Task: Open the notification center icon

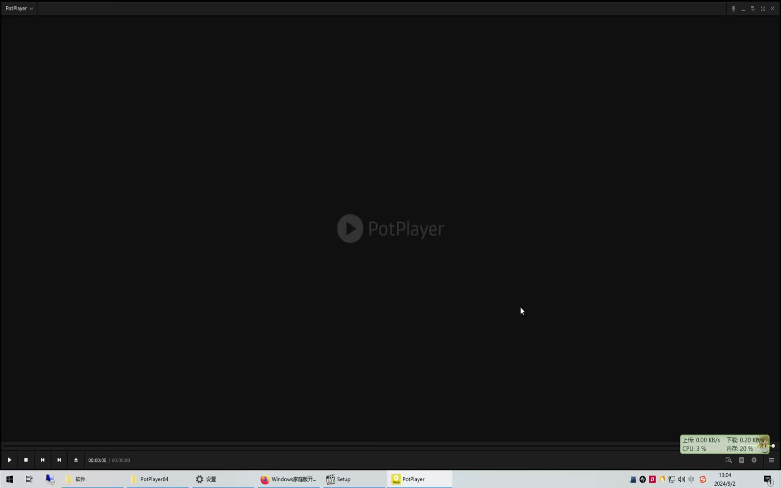Action: [x=768, y=479]
